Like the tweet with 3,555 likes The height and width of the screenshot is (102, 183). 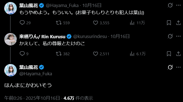[95, 23]
